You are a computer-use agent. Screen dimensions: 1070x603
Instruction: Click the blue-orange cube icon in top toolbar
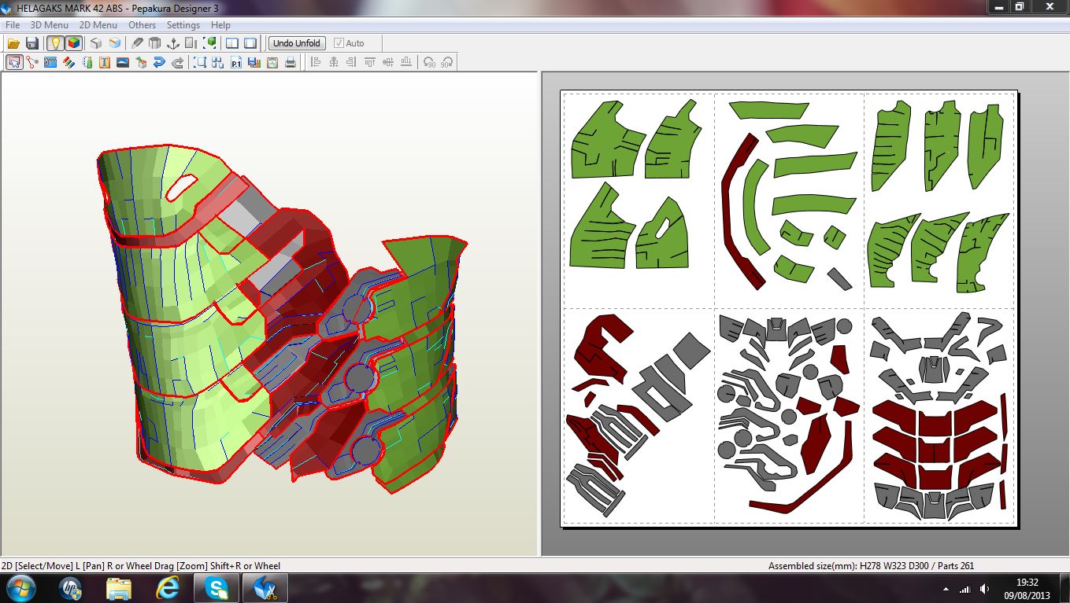tap(115, 43)
